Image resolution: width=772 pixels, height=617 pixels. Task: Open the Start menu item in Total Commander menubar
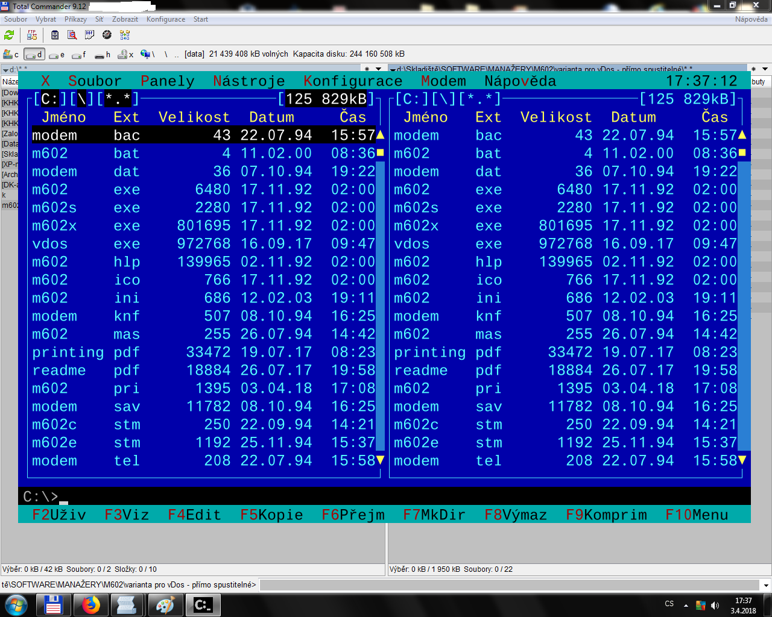(201, 19)
